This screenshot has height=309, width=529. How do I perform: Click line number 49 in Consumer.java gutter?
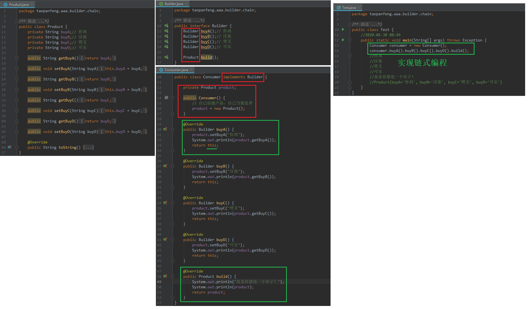coord(159,282)
